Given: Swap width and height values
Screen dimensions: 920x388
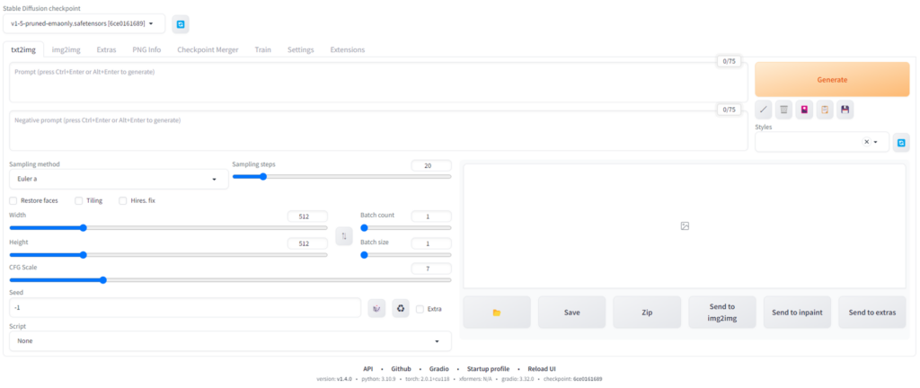Looking at the screenshot, I should pyautogui.click(x=343, y=235).
